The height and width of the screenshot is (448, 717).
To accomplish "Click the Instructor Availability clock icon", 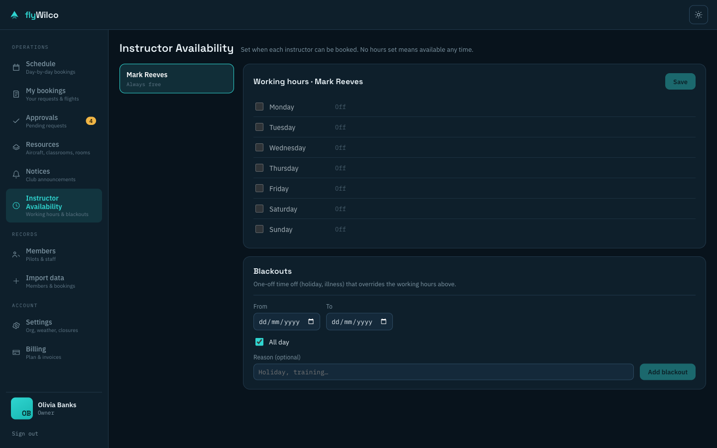I will point(16,206).
